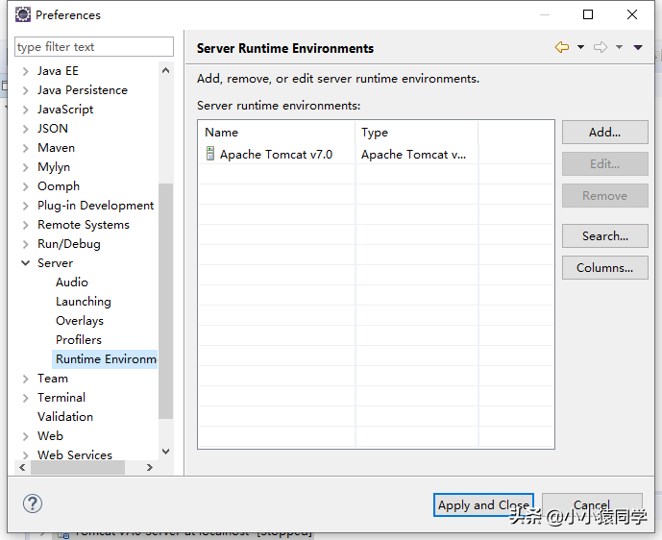Expand the Java Persistence tree node
Screen dimensions: 662x540
pos(26,90)
